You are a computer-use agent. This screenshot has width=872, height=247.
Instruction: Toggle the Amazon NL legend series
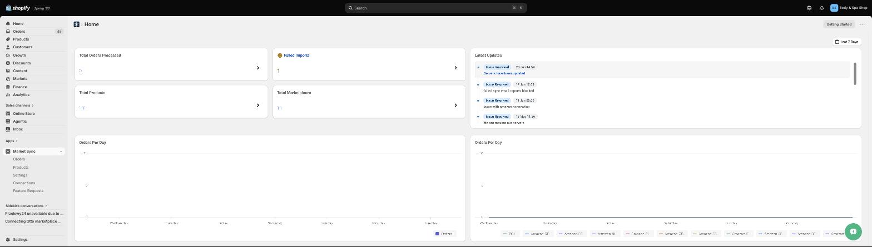click(x=605, y=234)
